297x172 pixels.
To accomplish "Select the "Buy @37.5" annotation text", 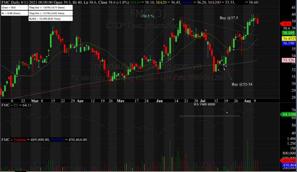I will [229, 18].
